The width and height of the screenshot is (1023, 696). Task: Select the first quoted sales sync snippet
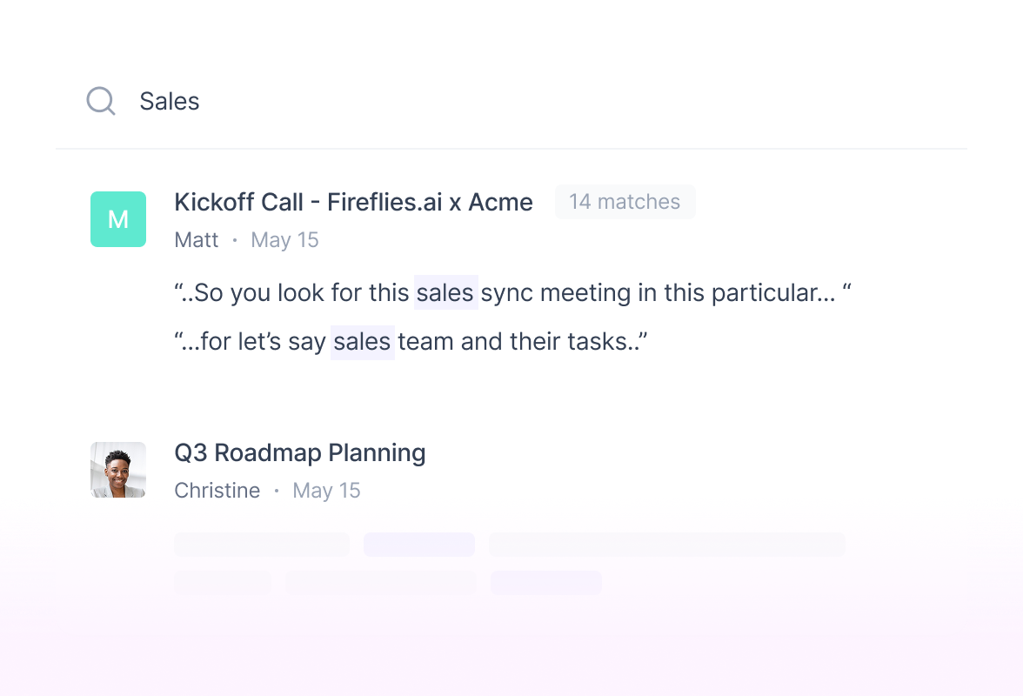pyautogui.click(x=513, y=293)
